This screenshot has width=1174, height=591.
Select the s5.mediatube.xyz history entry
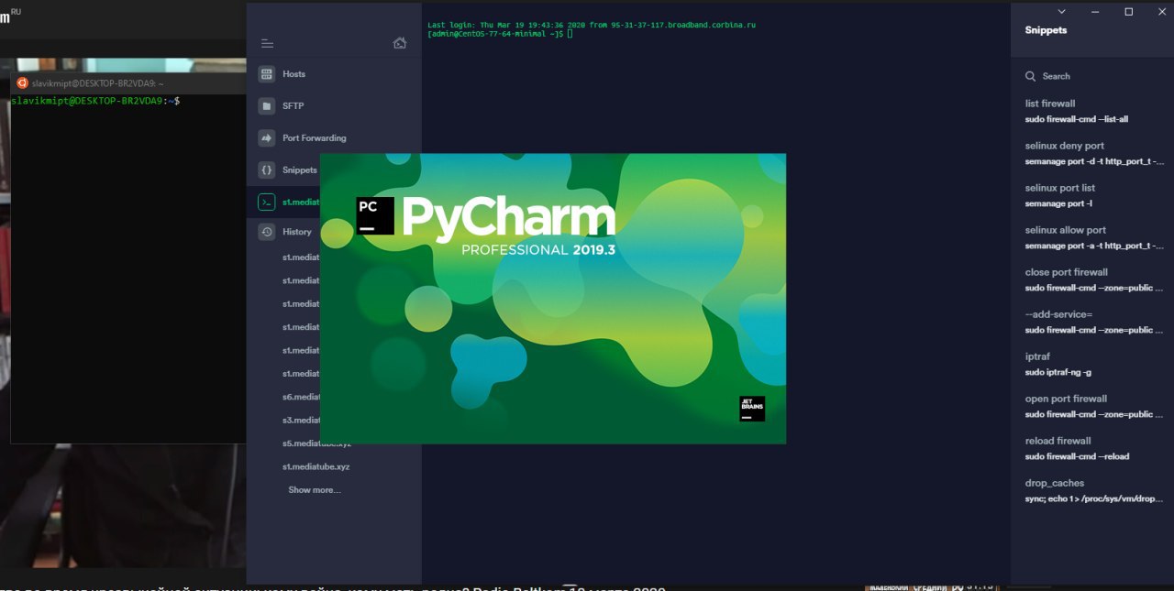point(316,443)
